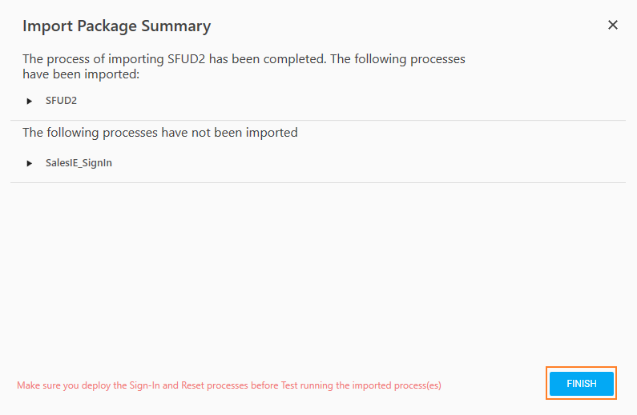Click 'The following processes have not been imported'
The width and height of the screenshot is (637, 415).
(159, 133)
